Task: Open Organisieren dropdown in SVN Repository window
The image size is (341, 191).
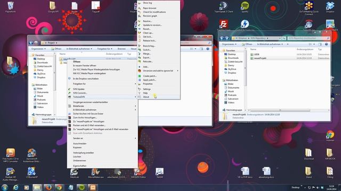Action: (229, 44)
